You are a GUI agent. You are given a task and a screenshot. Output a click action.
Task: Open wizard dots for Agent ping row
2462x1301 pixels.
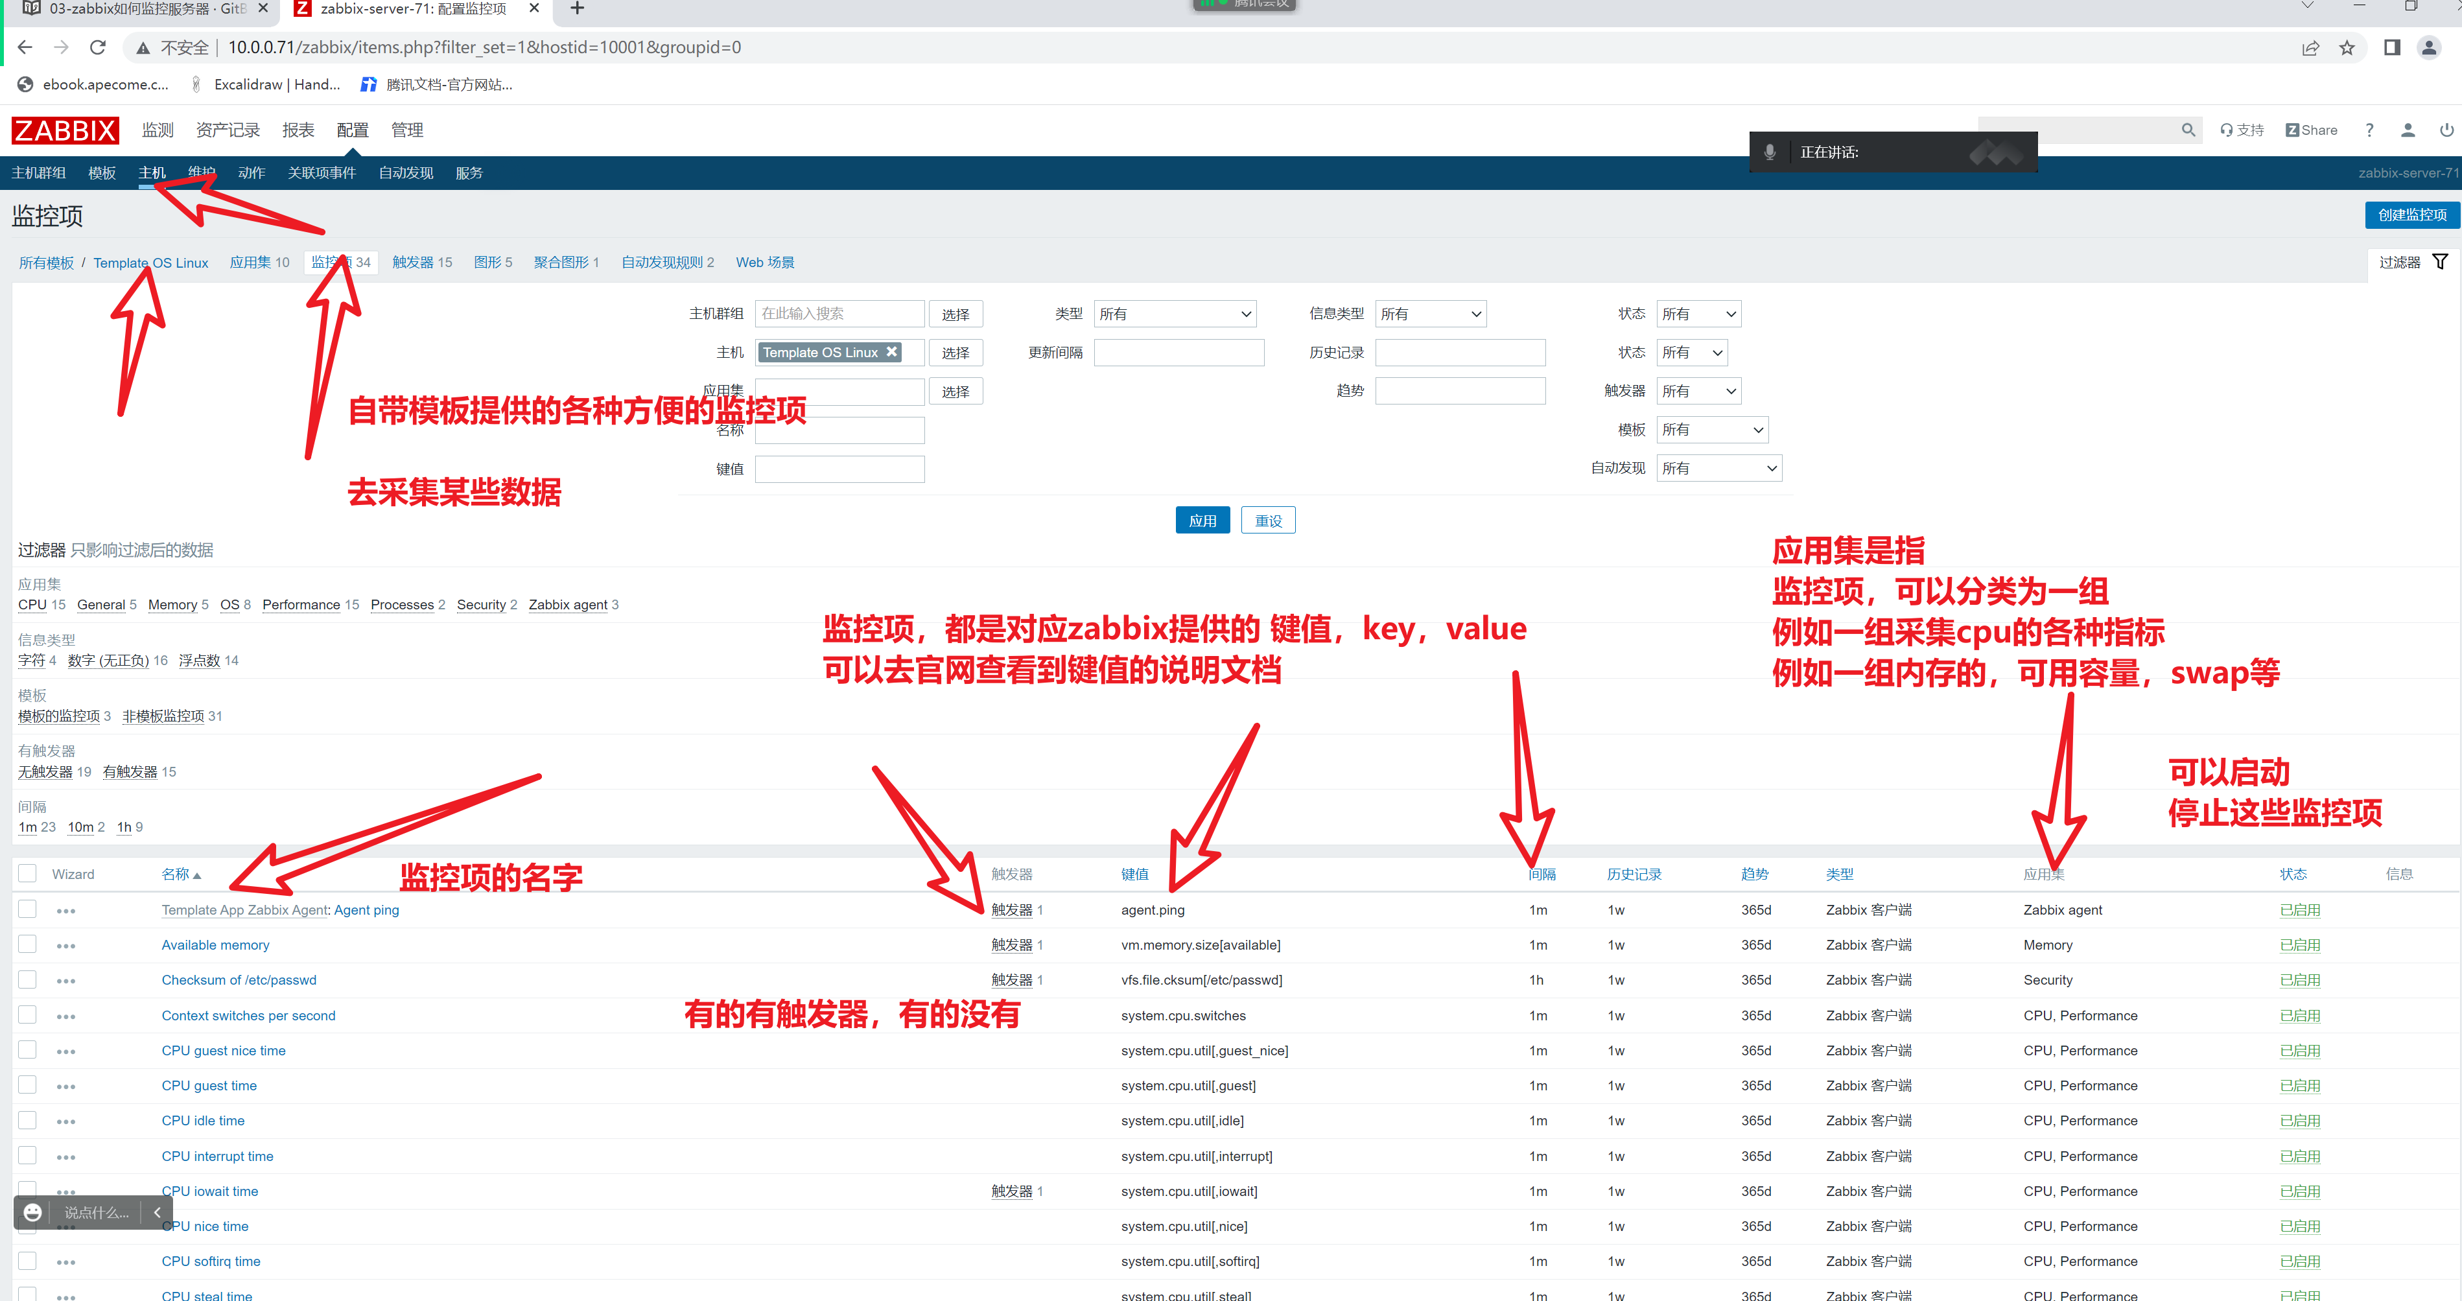pyautogui.click(x=65, y=911)
